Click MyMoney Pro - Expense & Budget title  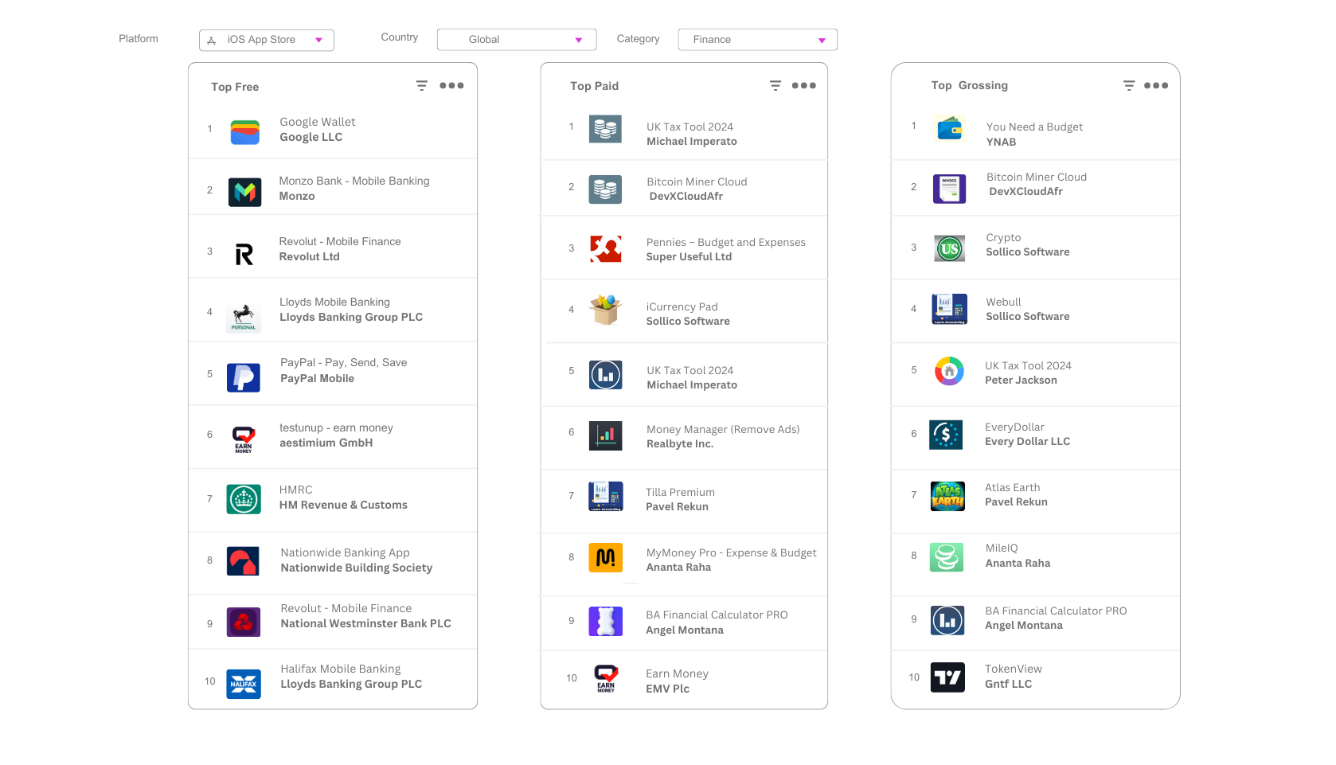[x=731, y=552]
